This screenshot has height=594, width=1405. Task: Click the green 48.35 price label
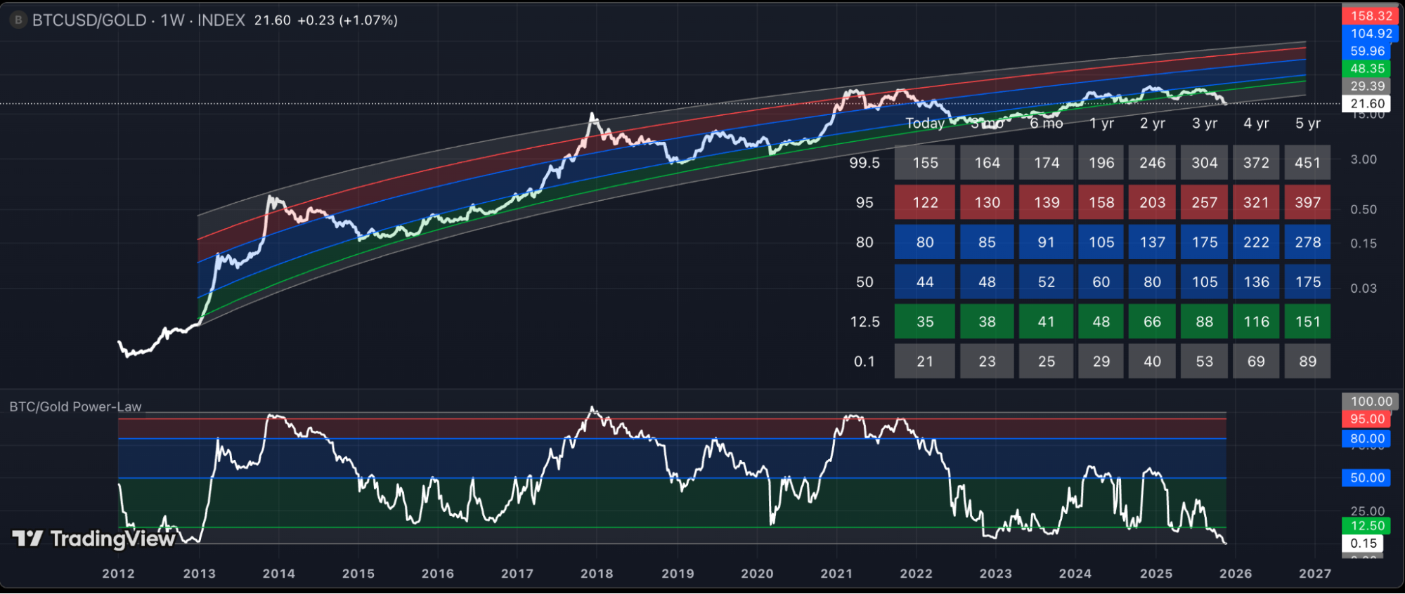1366,68
